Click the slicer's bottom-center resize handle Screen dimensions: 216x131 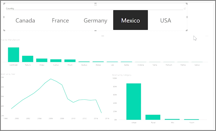[95, 31]
